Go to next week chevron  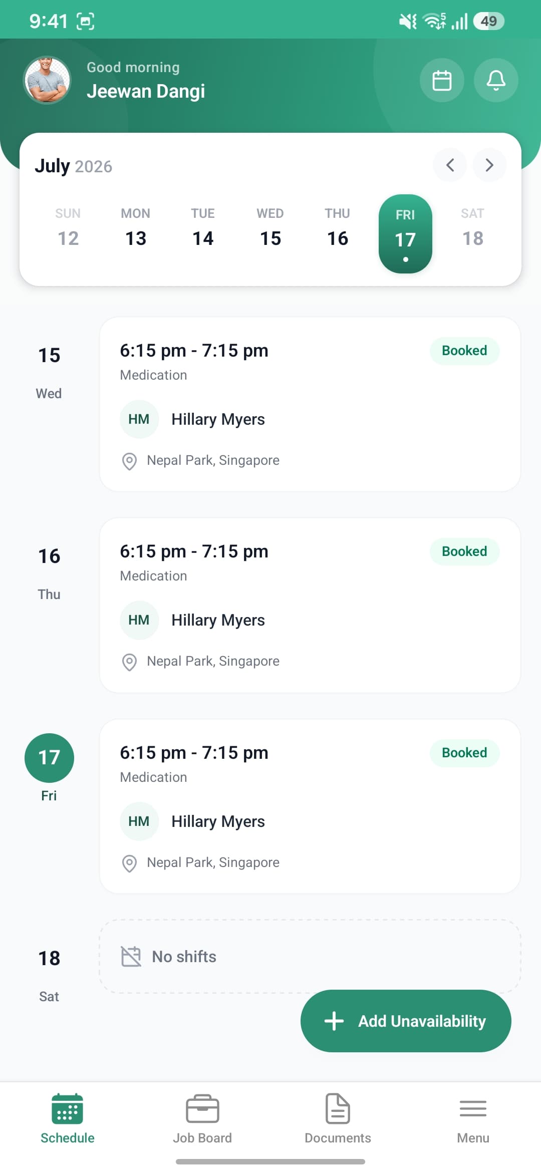tap(489, 165)
